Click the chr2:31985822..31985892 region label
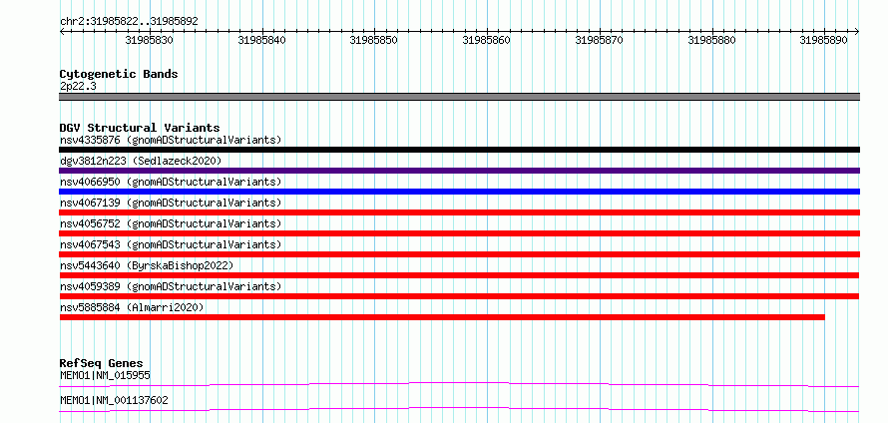 [129, 22]
